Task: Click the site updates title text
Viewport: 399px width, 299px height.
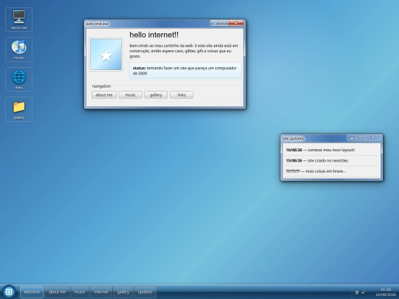Action: tap(293, 139)
